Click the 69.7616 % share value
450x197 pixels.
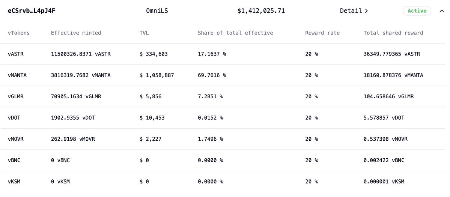(212, 75)
